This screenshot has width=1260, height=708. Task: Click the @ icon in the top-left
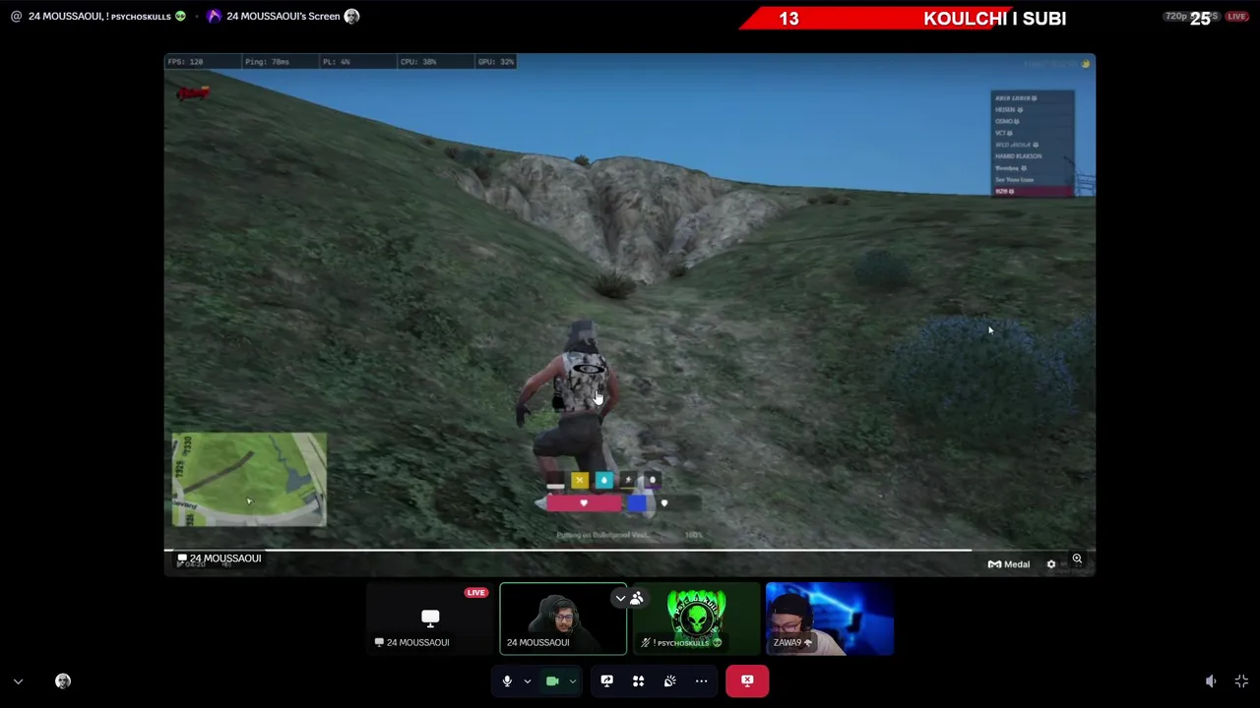[x=16, y=16]
